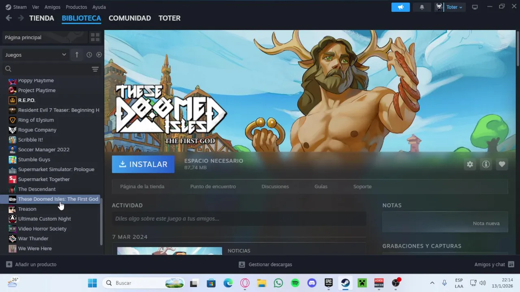The image size is (520, 292).
Task: Select We Were Here in library
Action: [x=35, y=249]
